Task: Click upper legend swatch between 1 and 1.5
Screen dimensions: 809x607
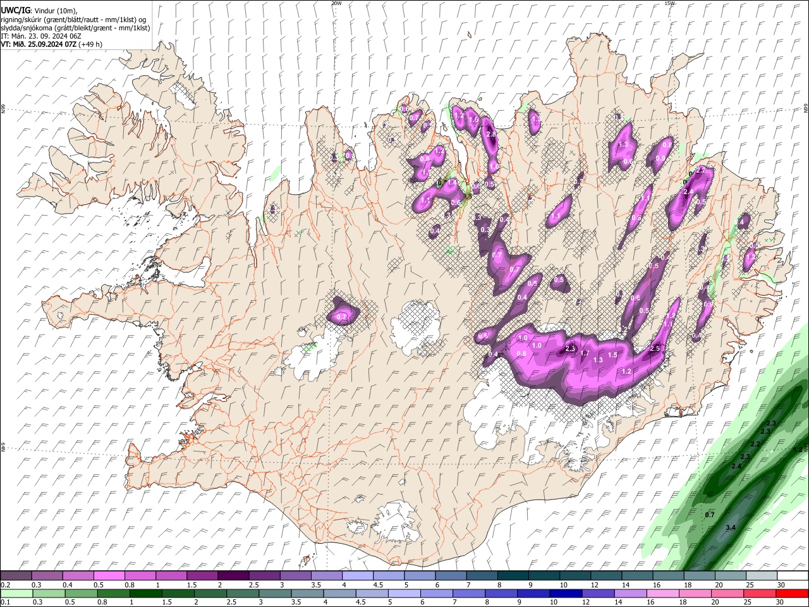Action: (x=171, y=576)
